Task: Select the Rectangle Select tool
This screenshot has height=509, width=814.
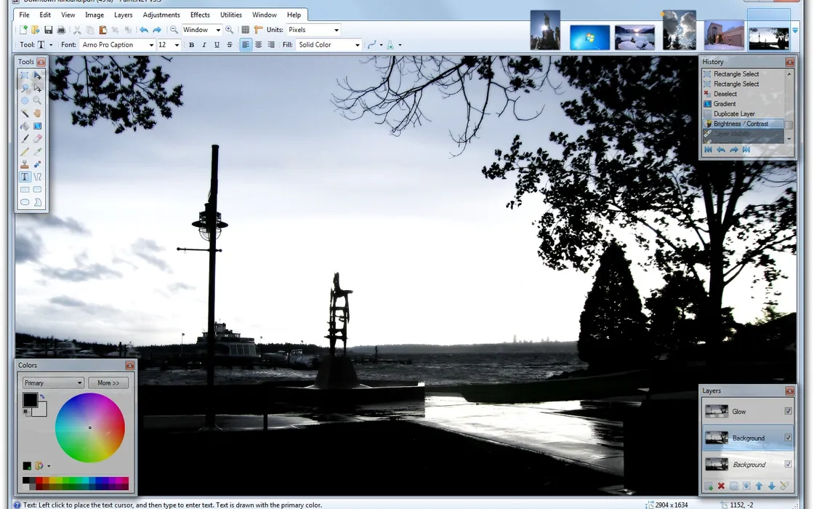Action: (x=25, y=76)
